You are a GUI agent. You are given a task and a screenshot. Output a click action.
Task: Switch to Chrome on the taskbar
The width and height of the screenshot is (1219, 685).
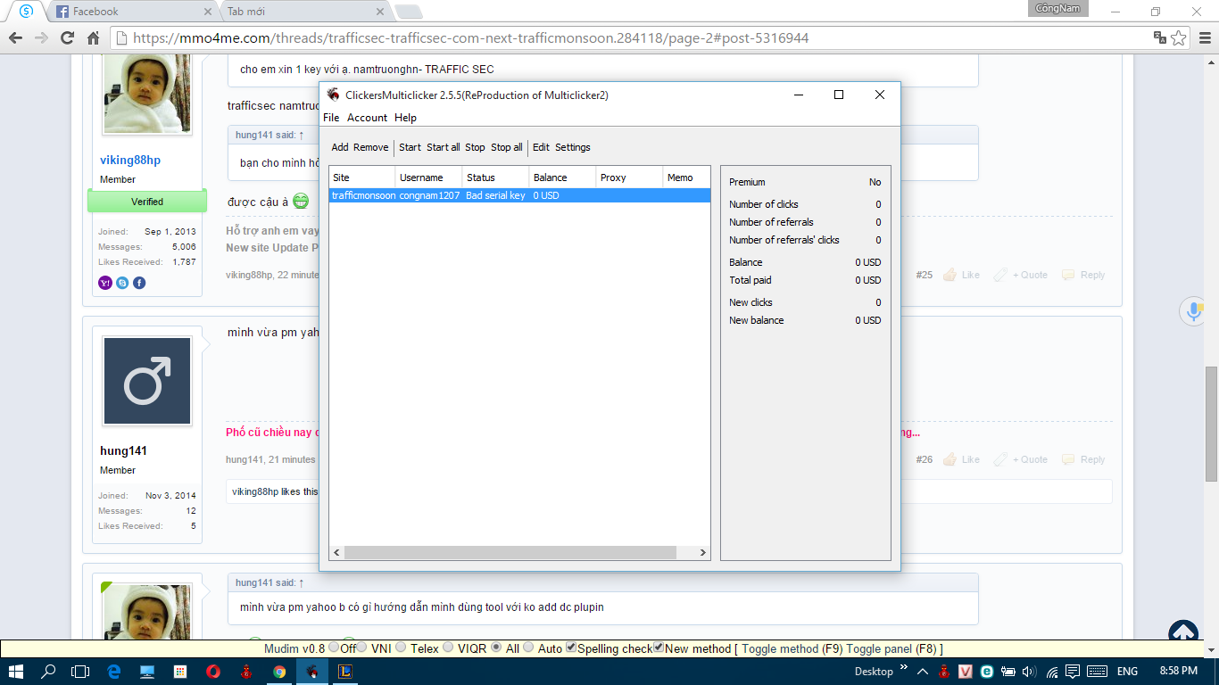(279, 672)
